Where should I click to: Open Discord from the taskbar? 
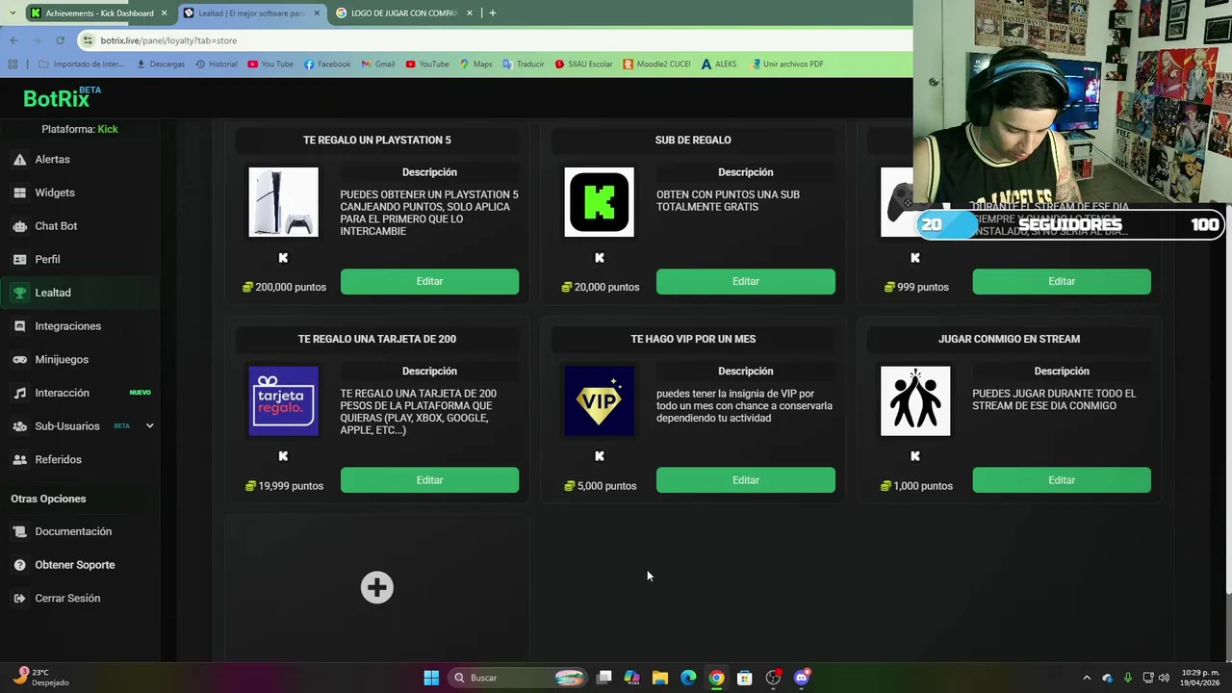(801, 678)
